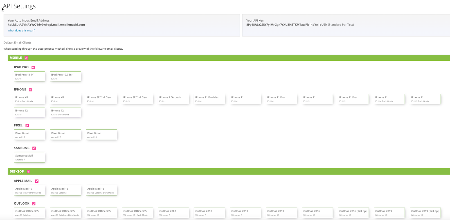
Task: Select the iPad Pro (11-in) client card
Action: pyautogui.click(x=30, y=76)
